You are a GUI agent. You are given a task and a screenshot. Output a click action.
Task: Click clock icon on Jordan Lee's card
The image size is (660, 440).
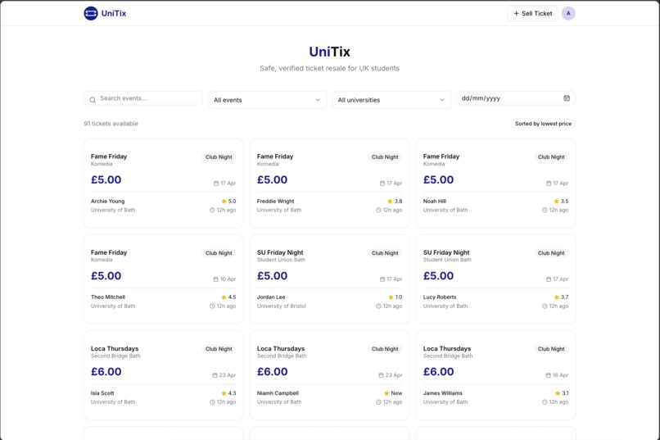pos(378,306)
